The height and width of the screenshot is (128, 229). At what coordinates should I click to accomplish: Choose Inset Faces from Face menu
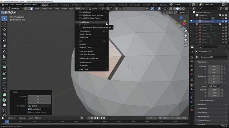(92, 22)
